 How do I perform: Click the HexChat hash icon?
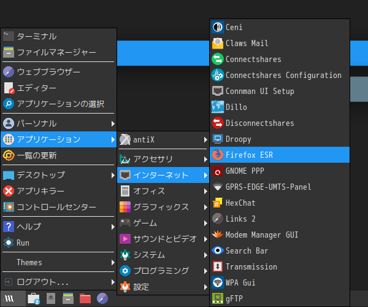pos(218,203)
